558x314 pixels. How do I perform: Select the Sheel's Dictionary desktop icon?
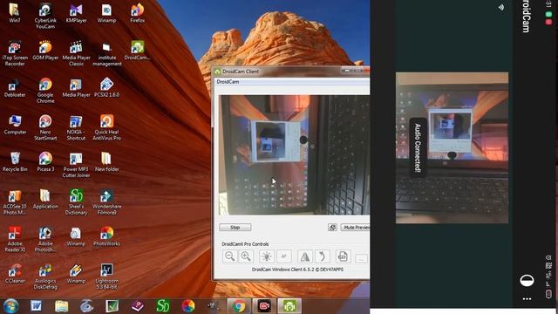click(x=76, y=202)
